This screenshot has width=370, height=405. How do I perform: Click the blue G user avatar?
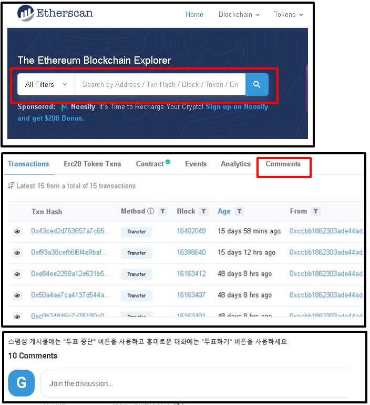point(22,383)
